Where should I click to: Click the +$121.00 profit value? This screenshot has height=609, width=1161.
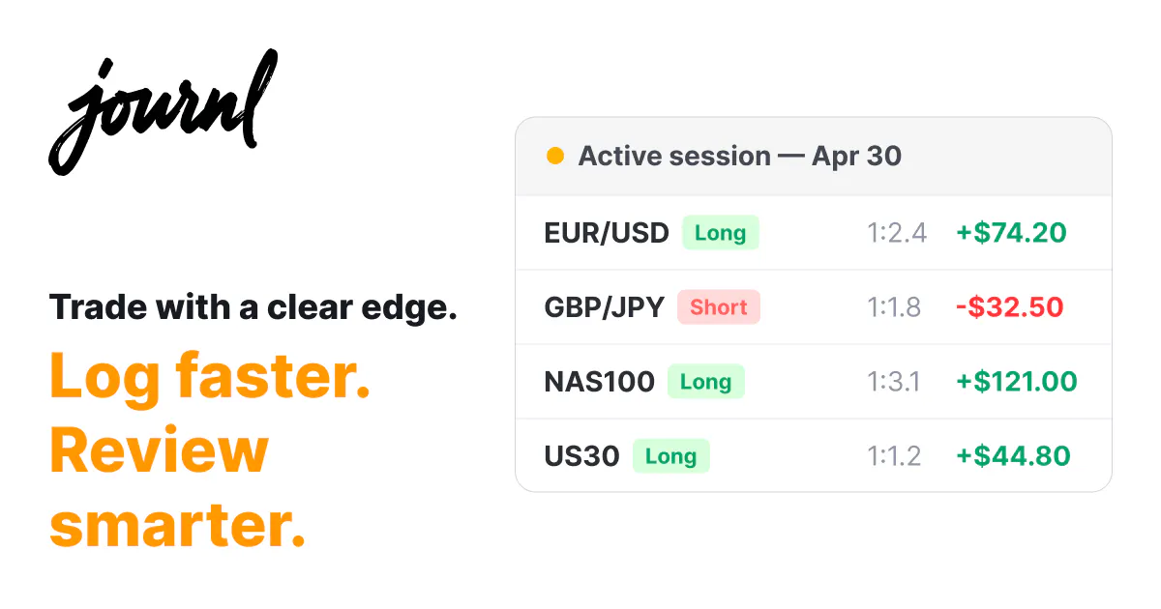1017,382
